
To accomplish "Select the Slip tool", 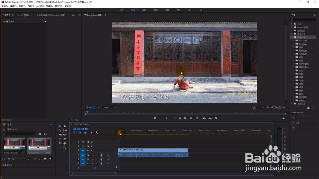I will click(65, 131).
